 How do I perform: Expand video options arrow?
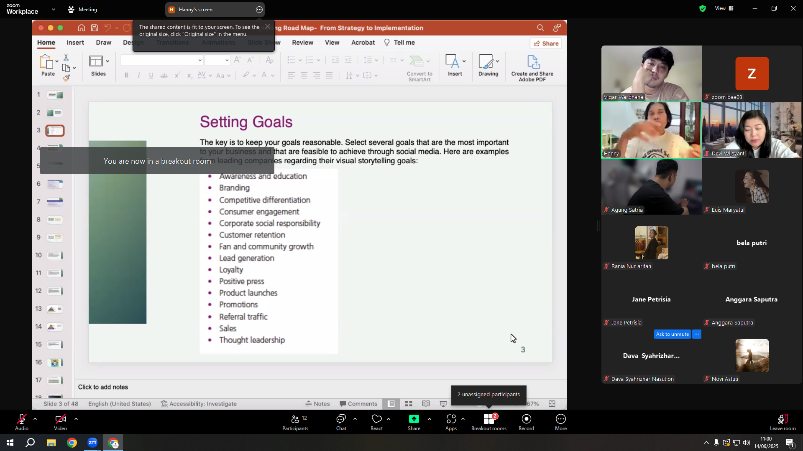[76, 418]
